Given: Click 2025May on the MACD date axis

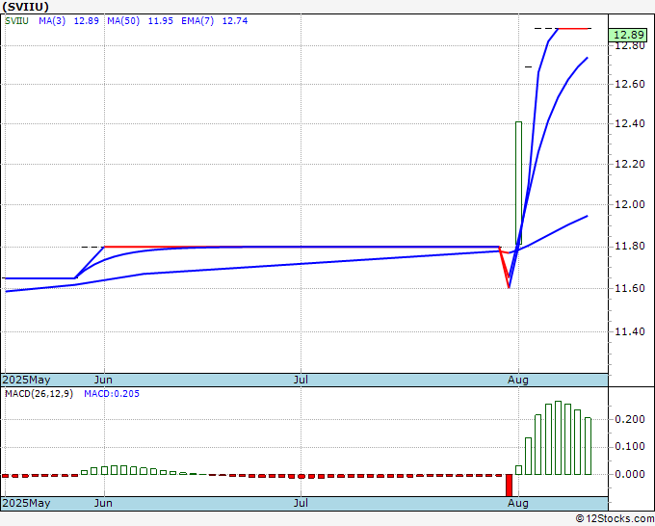Looking at the screenshot, I should [26, 503].
